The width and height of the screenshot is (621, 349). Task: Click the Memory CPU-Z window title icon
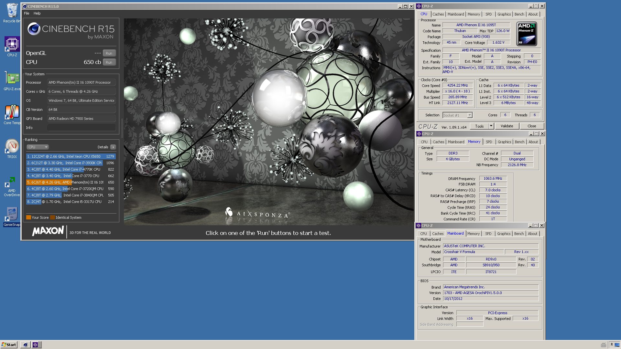(419, 134)
